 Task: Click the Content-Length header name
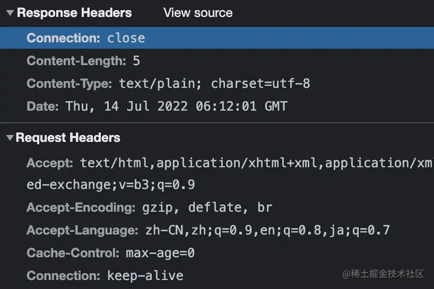(x=76, y=61)
